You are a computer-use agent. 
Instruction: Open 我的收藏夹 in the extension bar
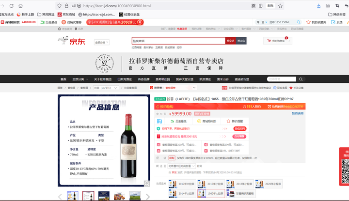316,22
